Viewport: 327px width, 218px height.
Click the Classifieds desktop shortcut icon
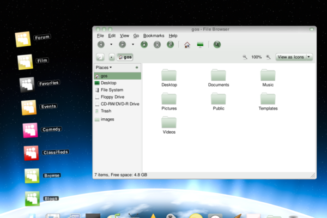pyautogui.click(x=31, y=153)
